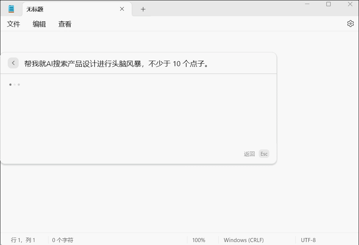This screenshot has width=359, height=245.
Task: Close the 无标题 tab
Action: pos(122,9)
